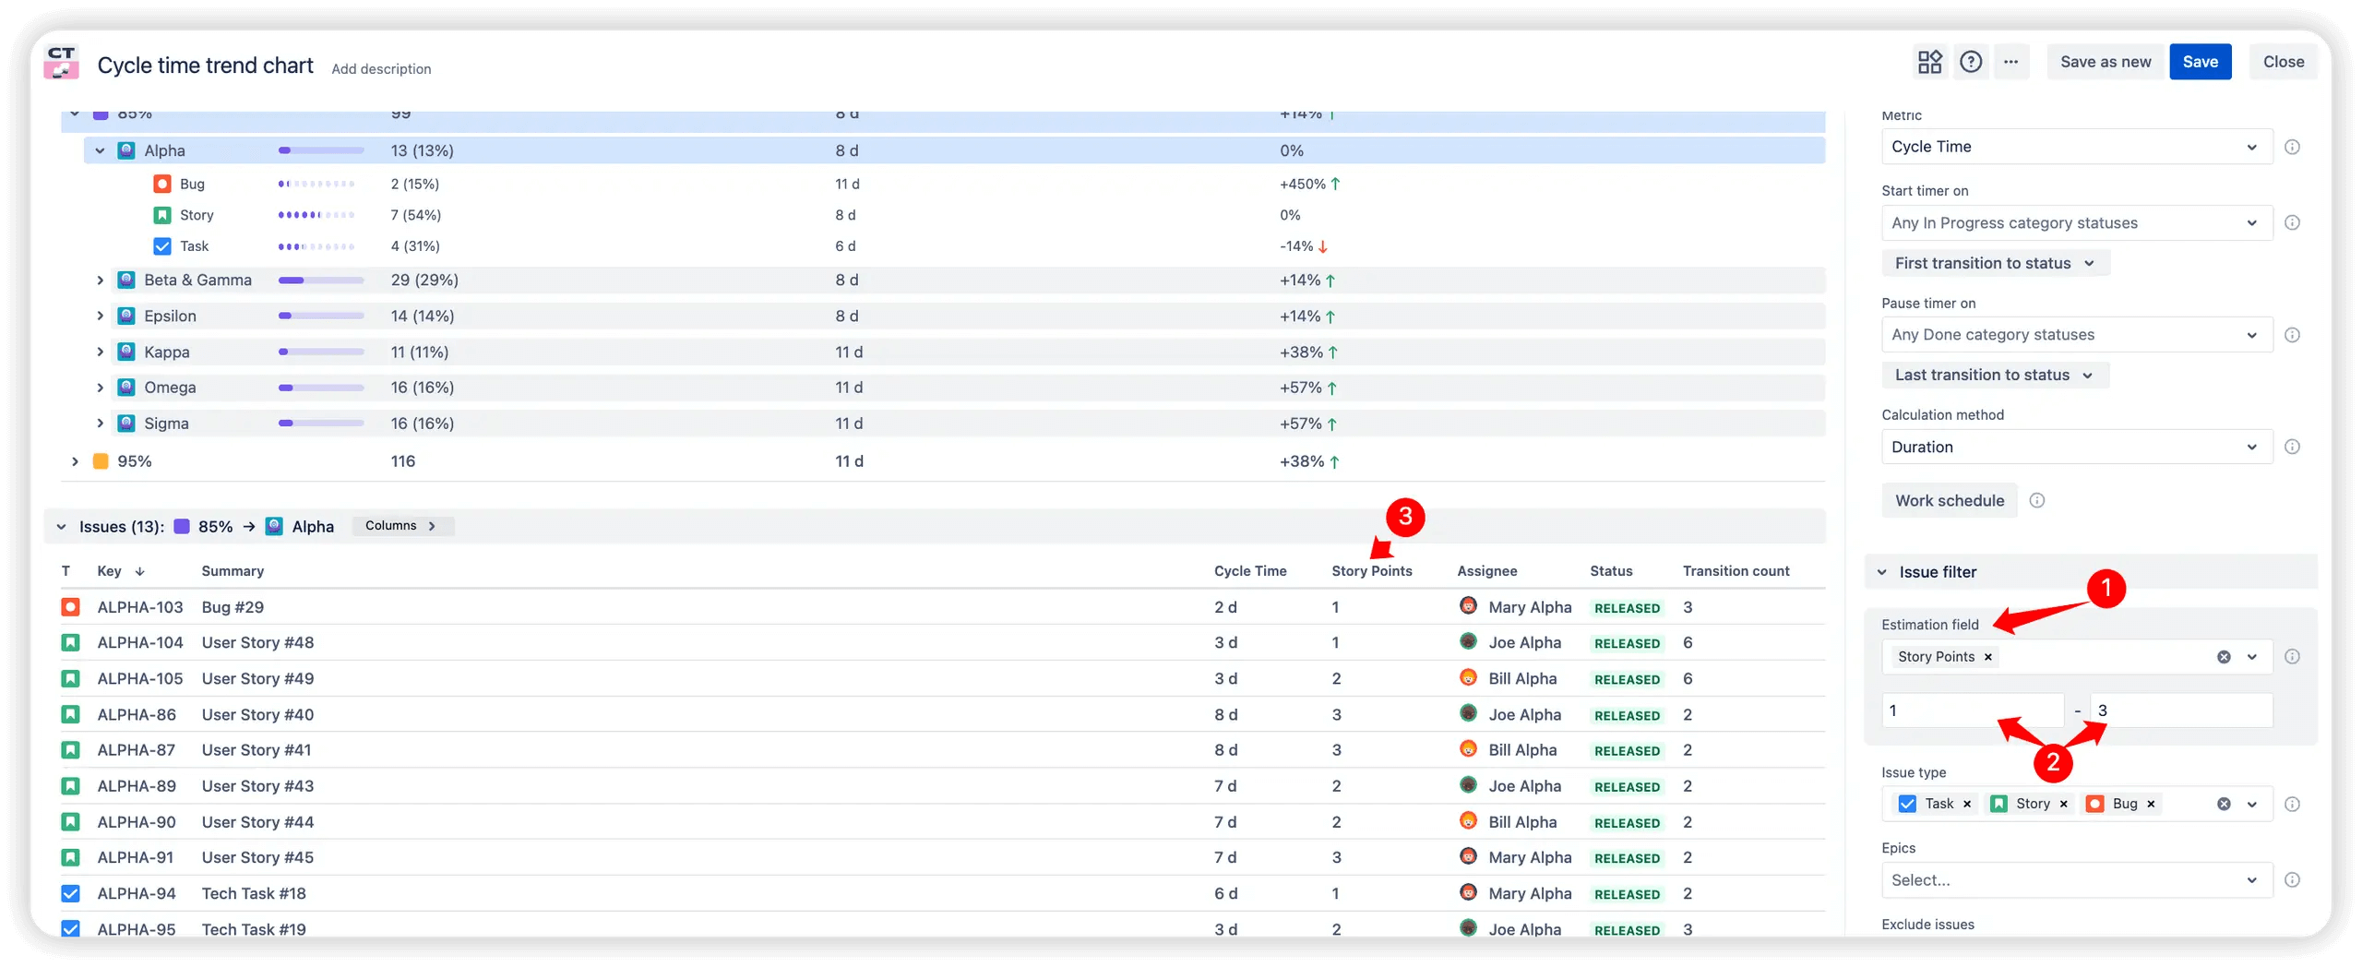The width and height of the screenshot is (2362, 967).
Task: Open the dashboard widgets grid icon
Action: [1929, 62]
